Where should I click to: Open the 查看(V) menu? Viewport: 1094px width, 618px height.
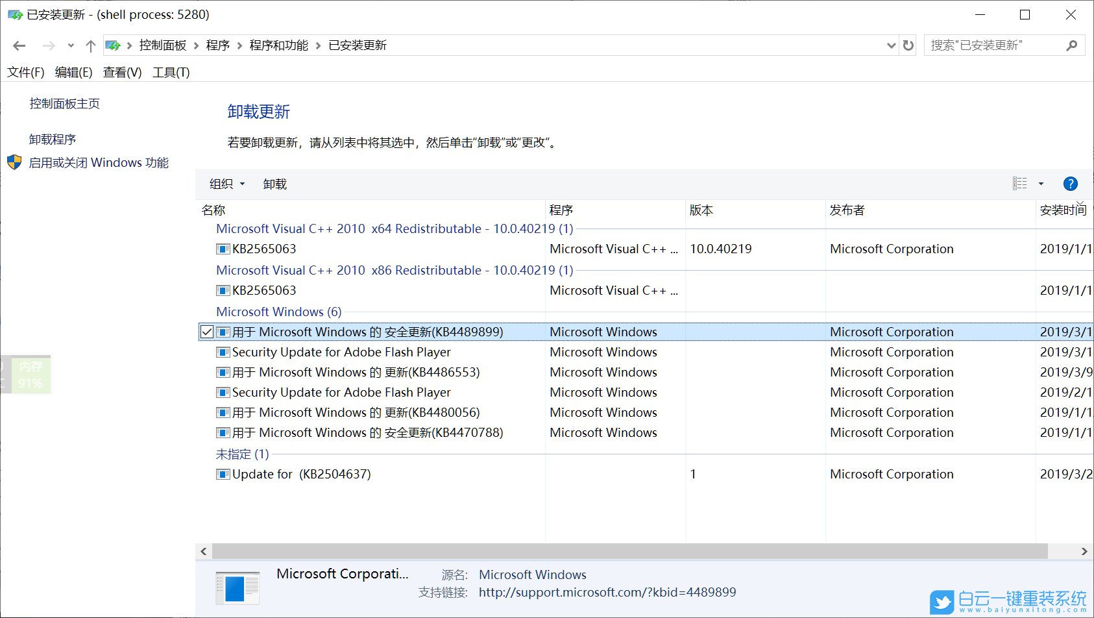(122, 72)
